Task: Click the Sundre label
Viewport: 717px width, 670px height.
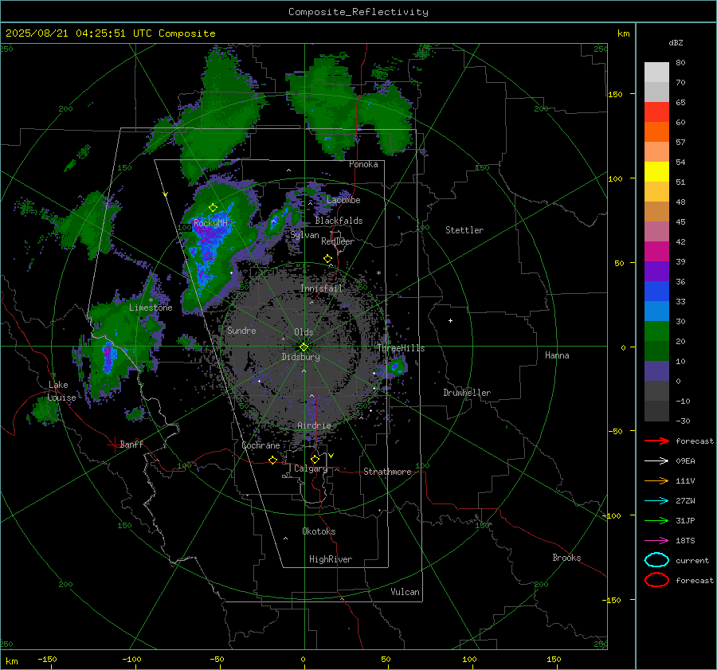Action: [241, 330]
